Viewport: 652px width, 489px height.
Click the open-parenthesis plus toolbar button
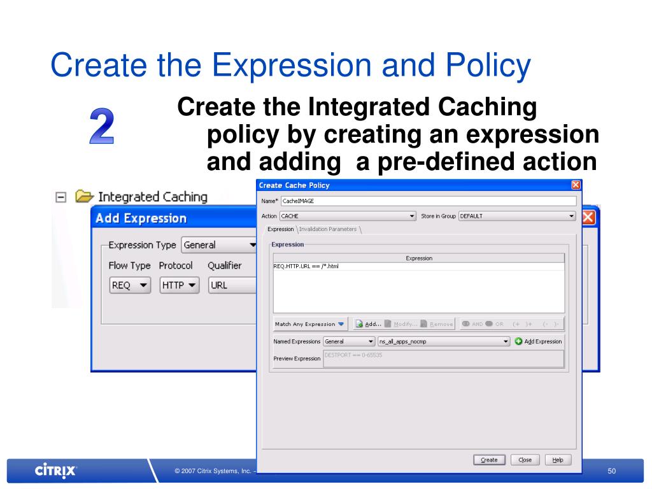point(516,324)
